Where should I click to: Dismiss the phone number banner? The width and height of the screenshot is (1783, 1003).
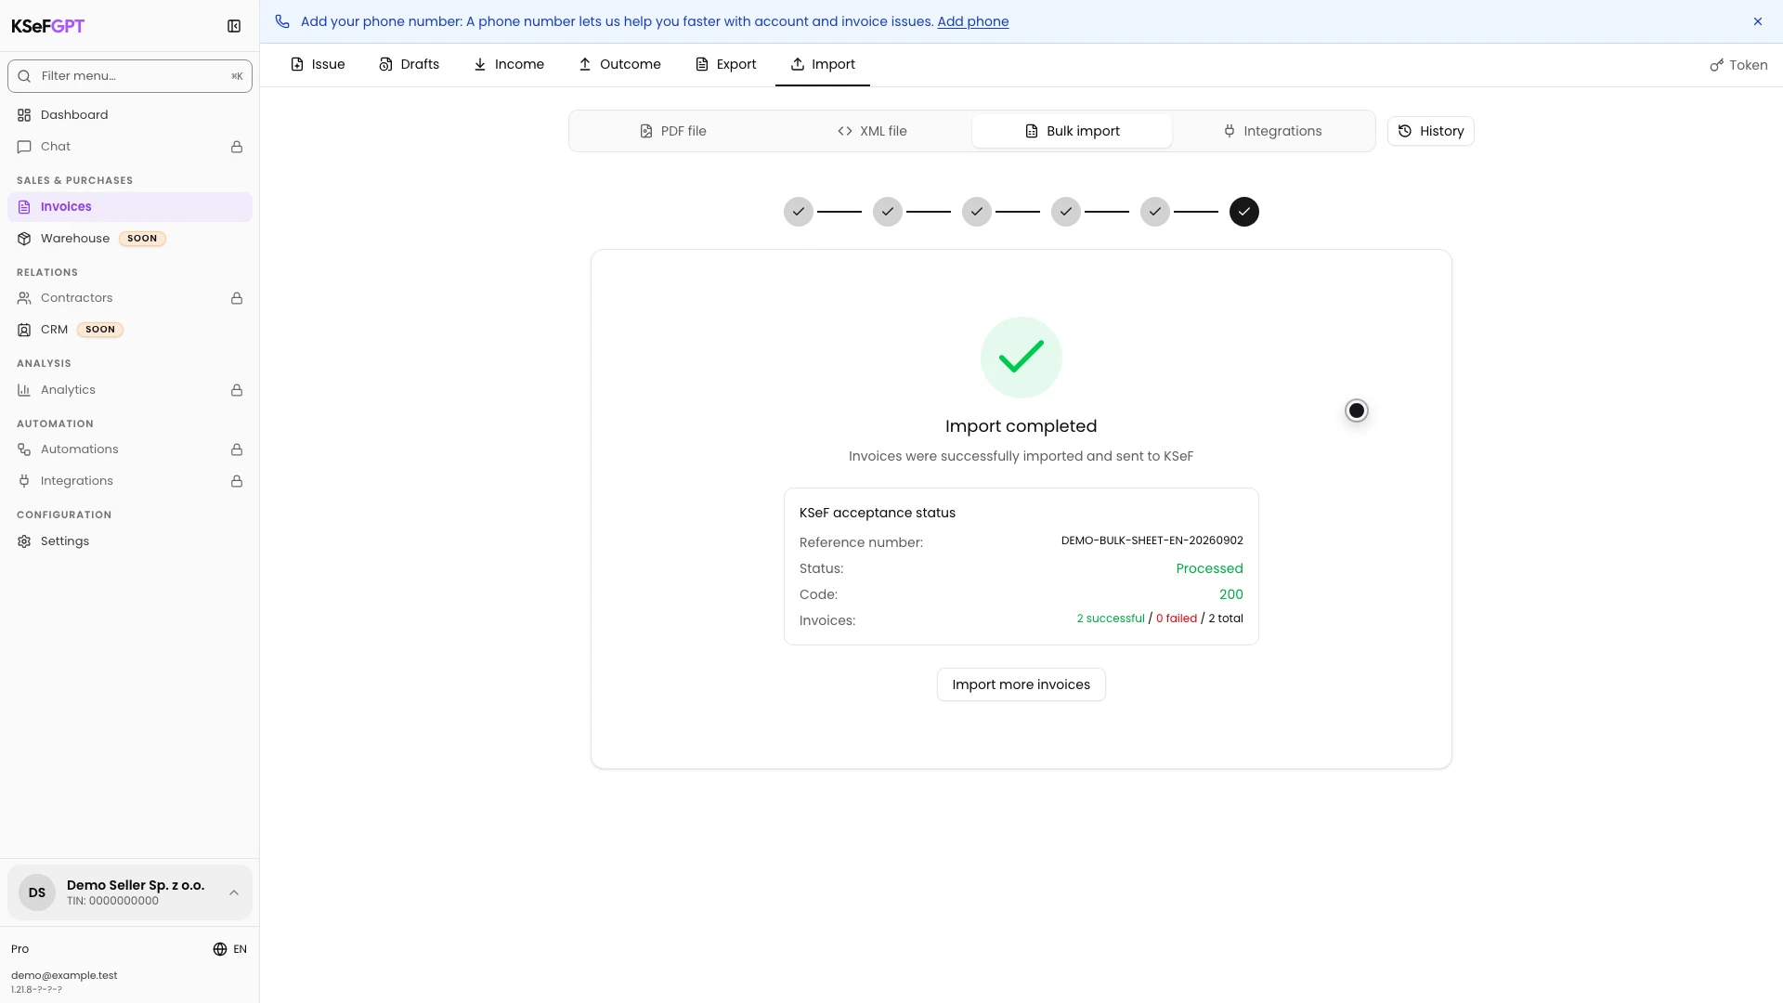click(x=1758, y=21)
